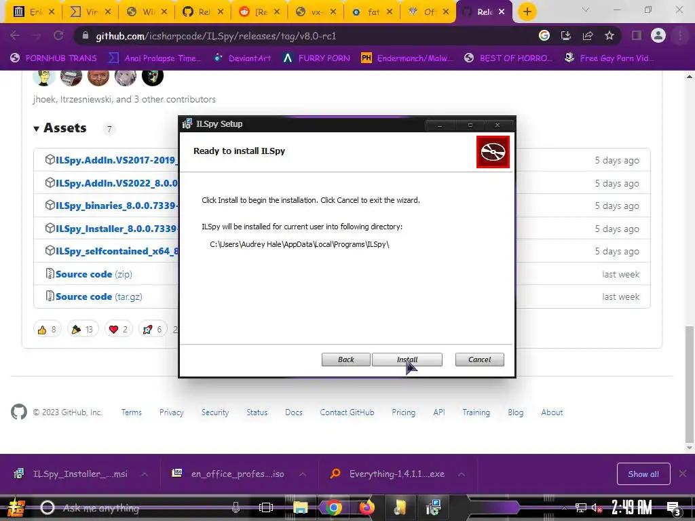Bookmark this page with the star icon
695x521 pixels.
coord(609,35)
